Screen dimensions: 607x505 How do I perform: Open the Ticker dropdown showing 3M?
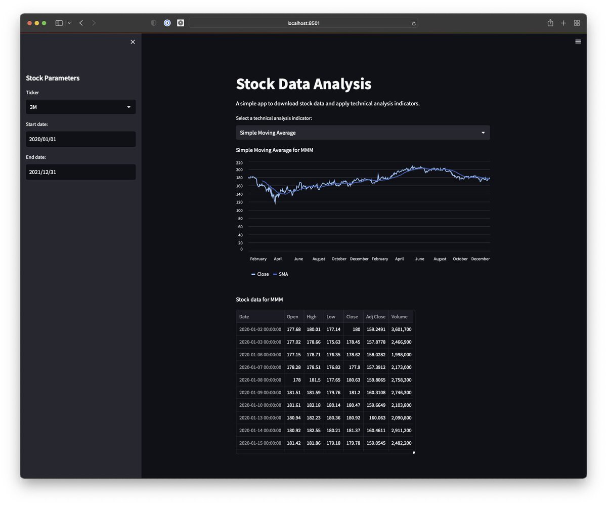[x=80, y=107]
